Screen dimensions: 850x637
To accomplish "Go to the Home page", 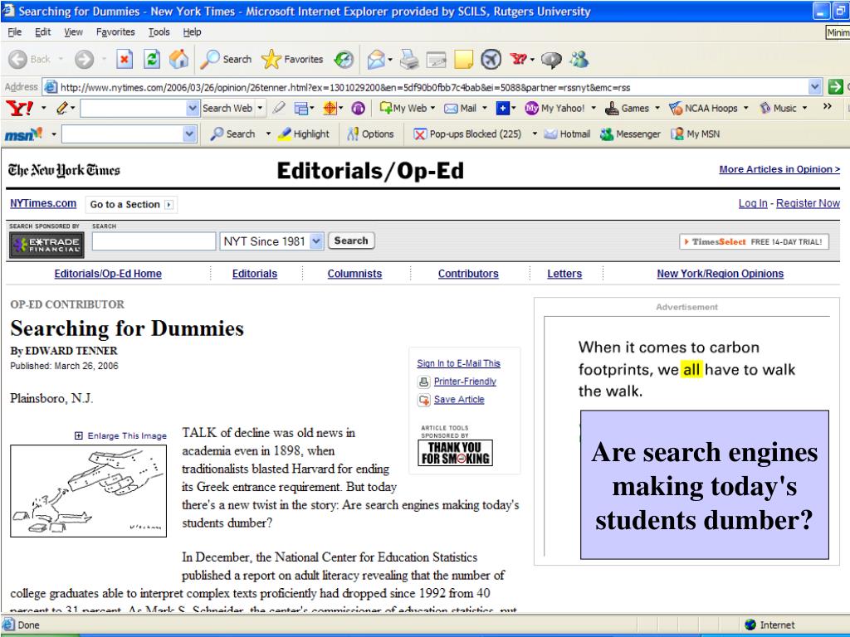I will pos(179,59).
